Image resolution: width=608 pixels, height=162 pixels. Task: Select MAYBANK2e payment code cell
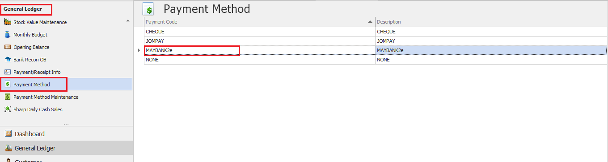(x=259, y=50)
